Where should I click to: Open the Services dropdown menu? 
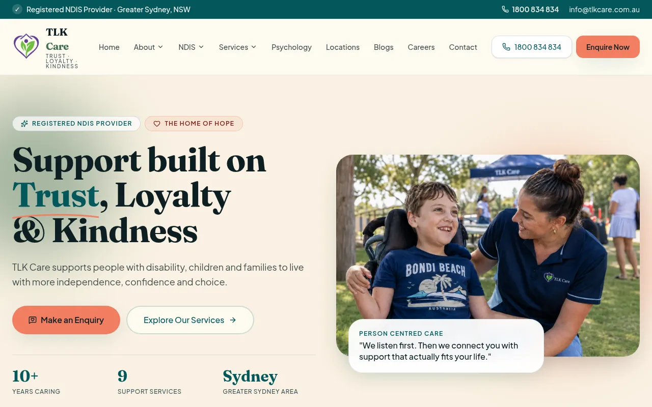pos(237,47)
